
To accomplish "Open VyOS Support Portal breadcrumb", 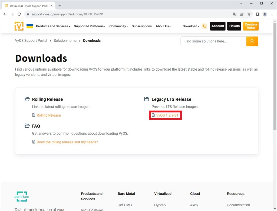I will tap(31, 41).
